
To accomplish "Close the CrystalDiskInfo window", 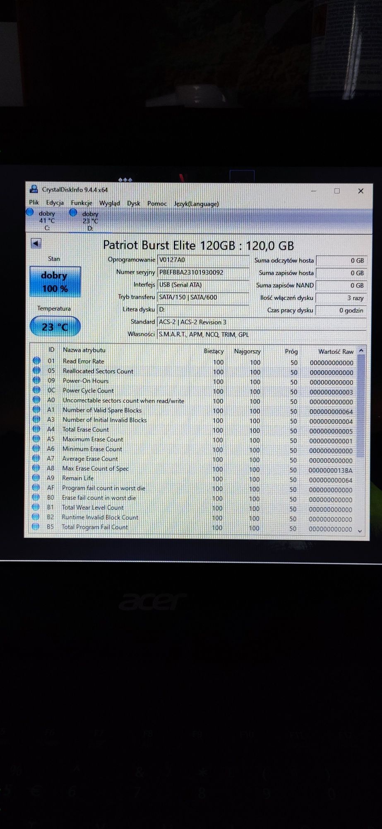I will click(360, 191).
